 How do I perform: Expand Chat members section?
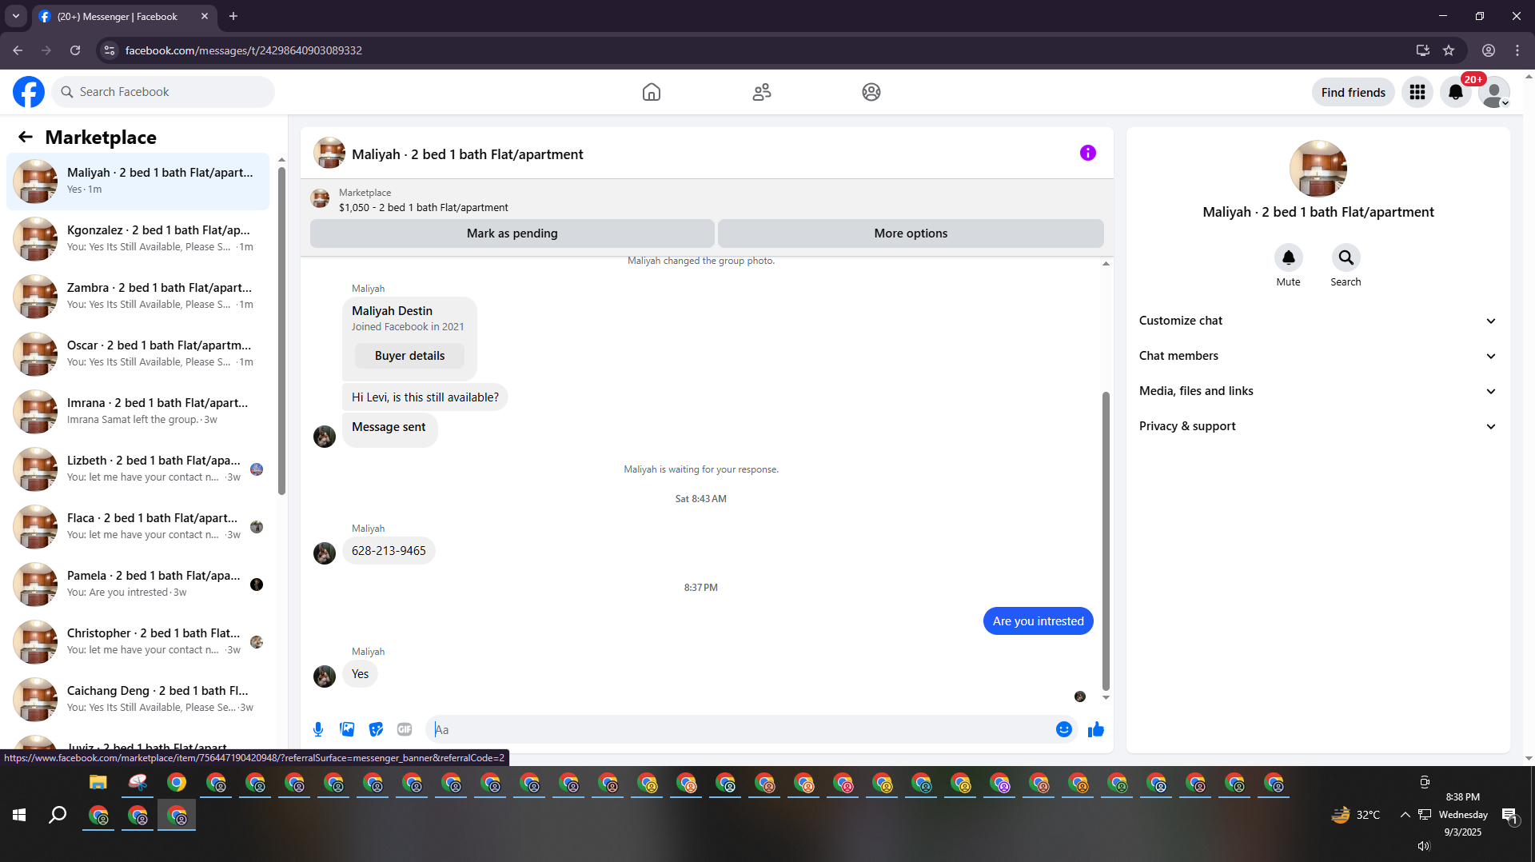pos(1318,356)
